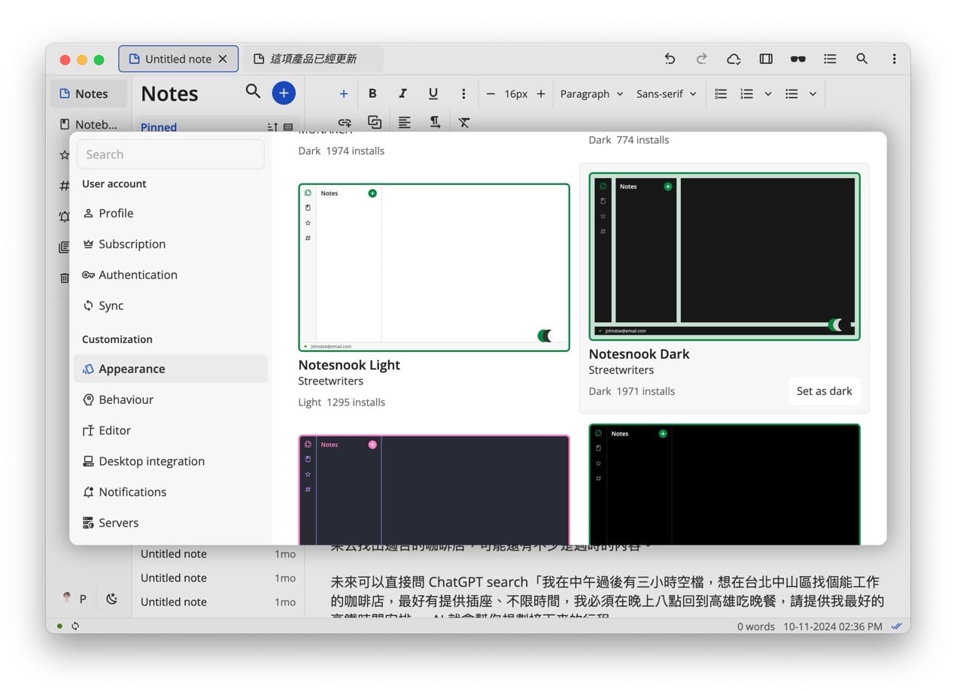Expand numbered list style options arrow

tap(767, 94)
